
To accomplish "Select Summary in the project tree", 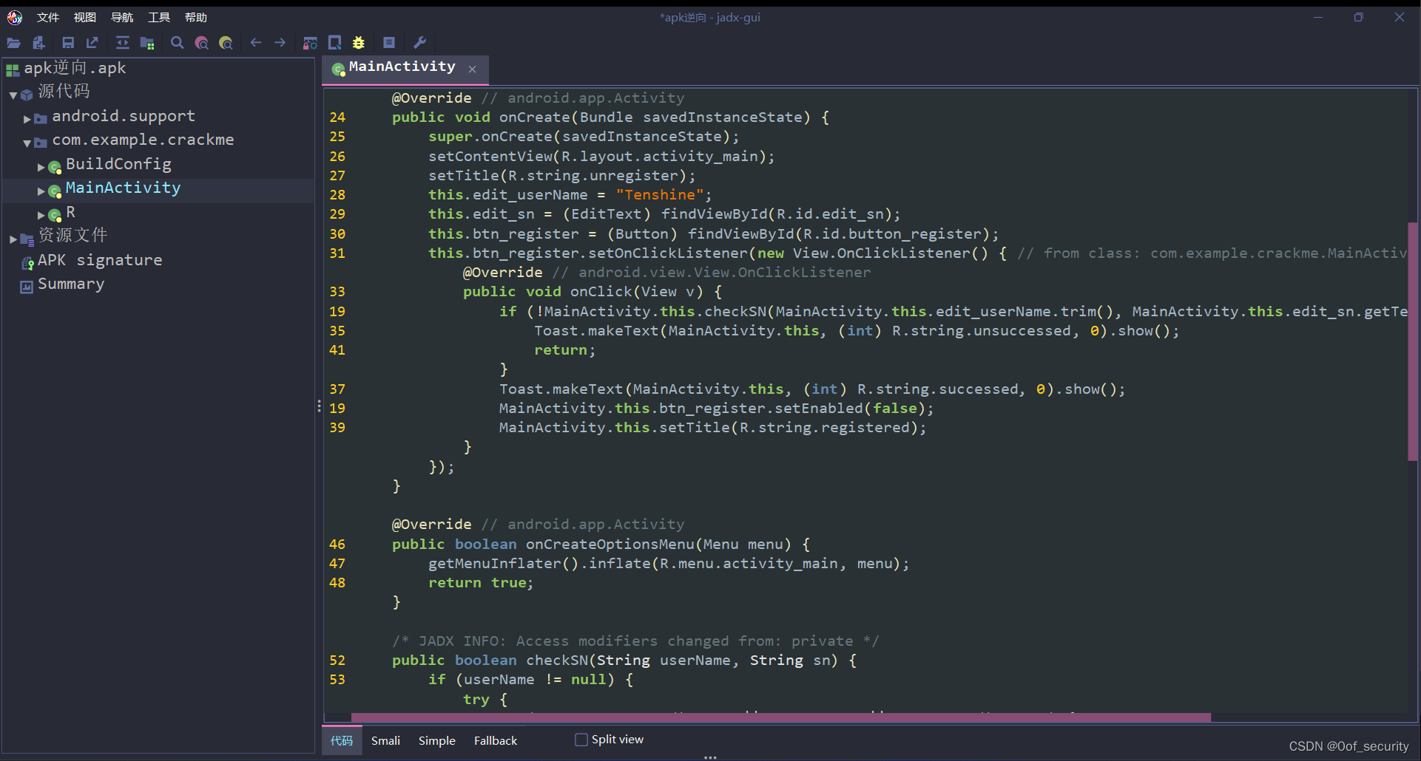I will point(71,284).
